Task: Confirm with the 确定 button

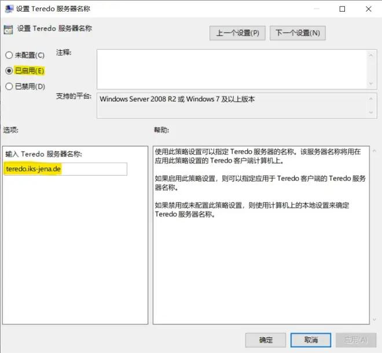Action: (266, 340)
